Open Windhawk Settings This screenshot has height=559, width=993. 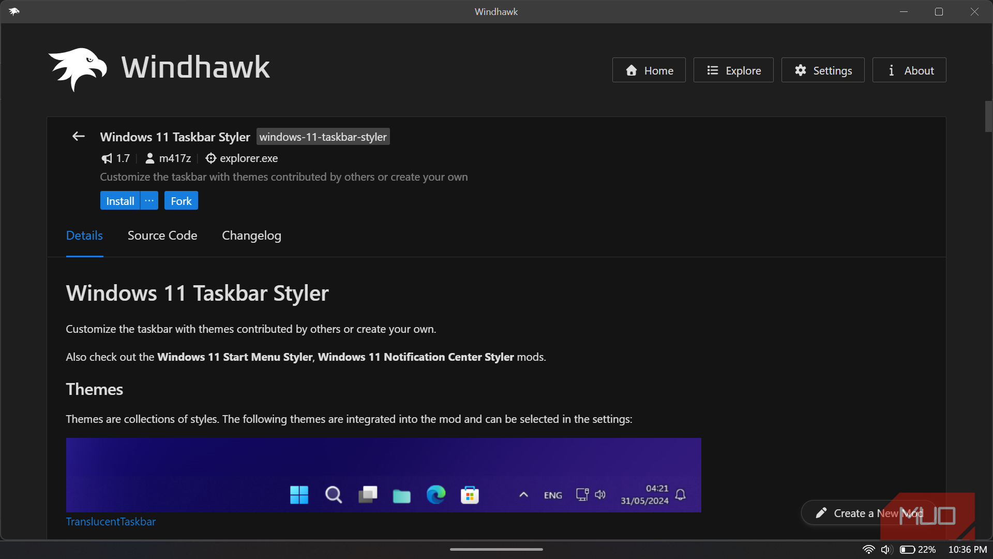click(x=822, y=70)
